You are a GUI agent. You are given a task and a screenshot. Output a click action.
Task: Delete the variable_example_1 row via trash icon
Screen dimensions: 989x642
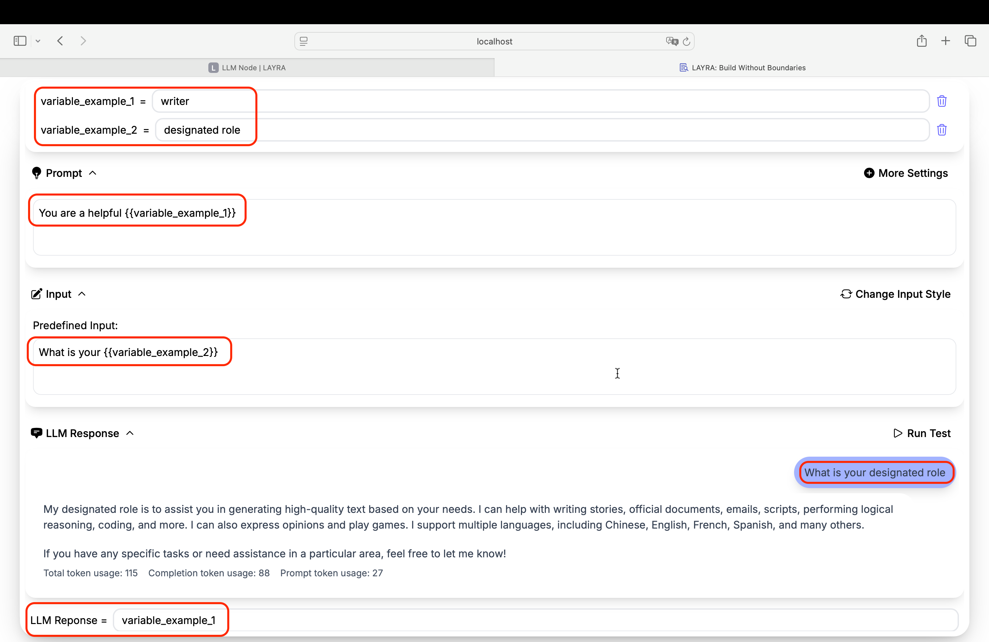tap(942, 101)
